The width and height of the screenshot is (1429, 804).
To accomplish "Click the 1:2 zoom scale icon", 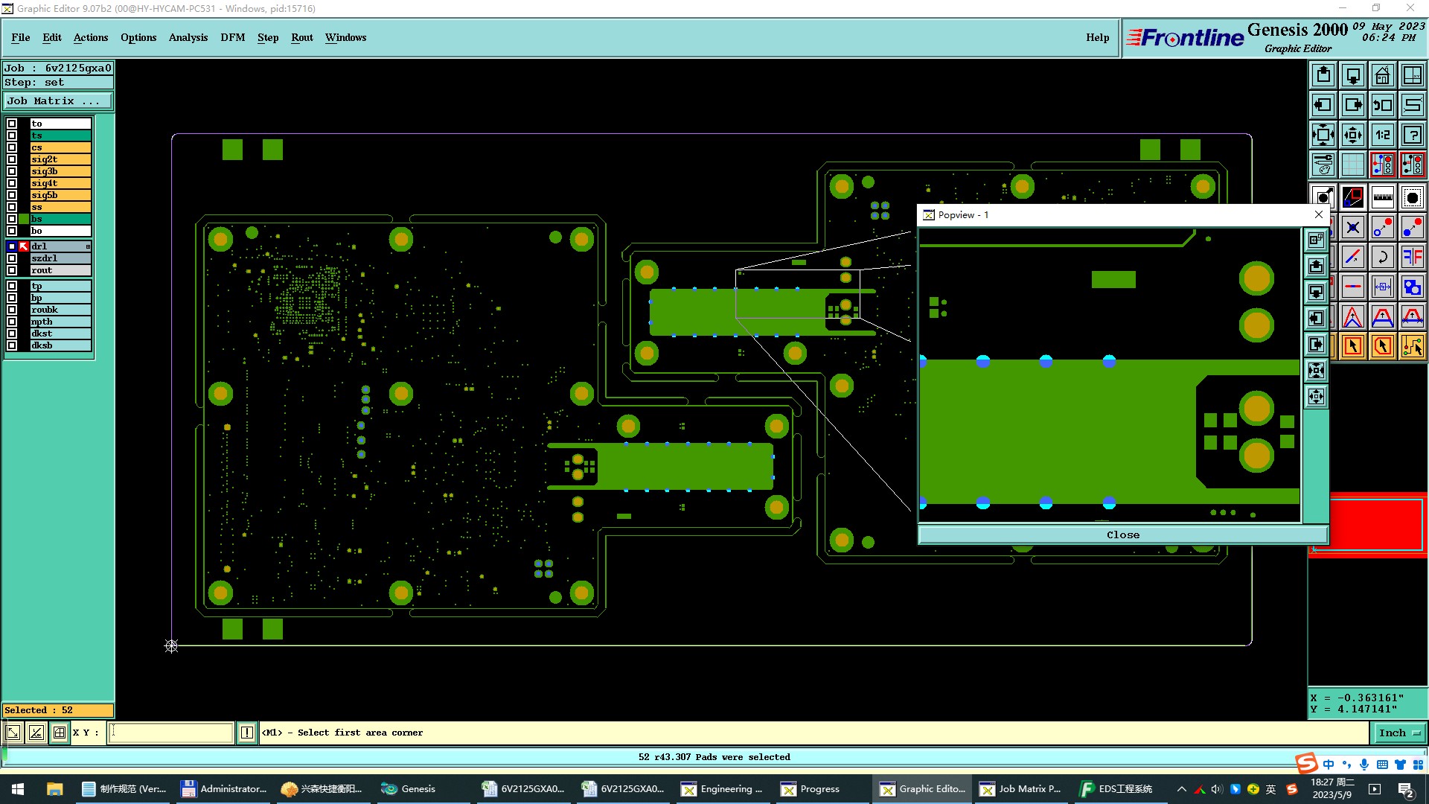I will coord(1382,135).
